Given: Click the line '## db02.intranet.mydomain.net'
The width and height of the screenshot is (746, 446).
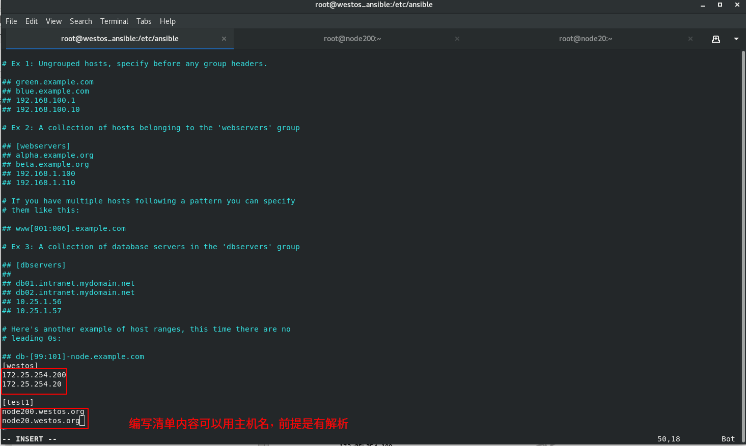Looking at the screenshot, I should click(x=68, y=292).
